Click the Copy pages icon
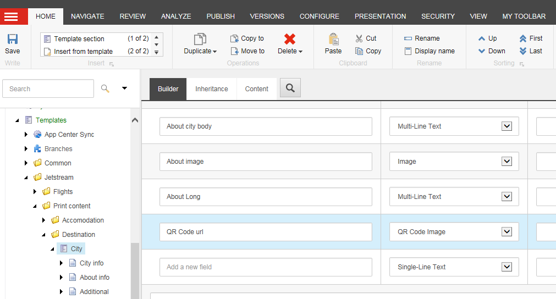The width and height of the screenshot is (556, 299). click(x=359, y=51)
